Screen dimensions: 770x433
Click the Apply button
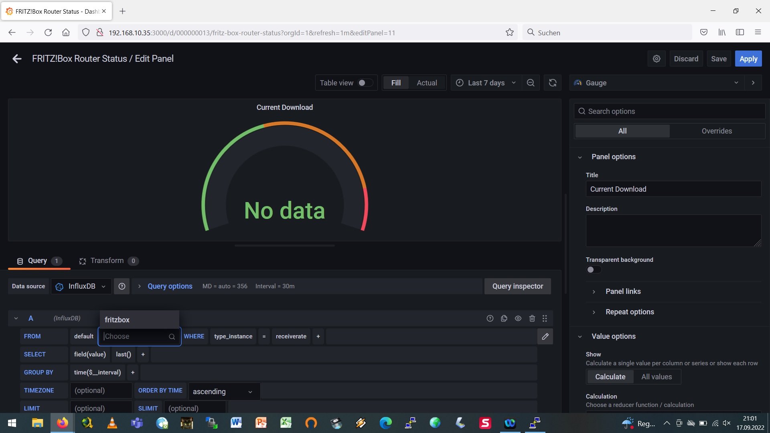[x=748, y=59]
